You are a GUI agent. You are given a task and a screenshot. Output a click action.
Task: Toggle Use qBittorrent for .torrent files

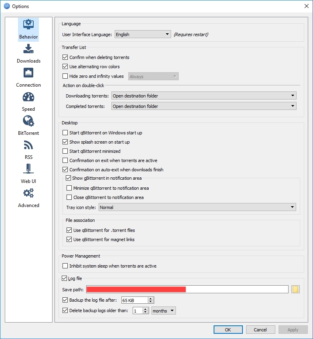pos(69,230)
